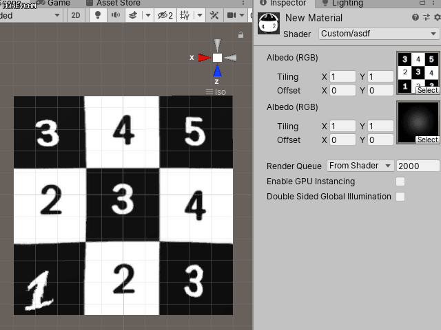Click Render Queue value 2000 field

pyautogui.click(x=418, y=166)
